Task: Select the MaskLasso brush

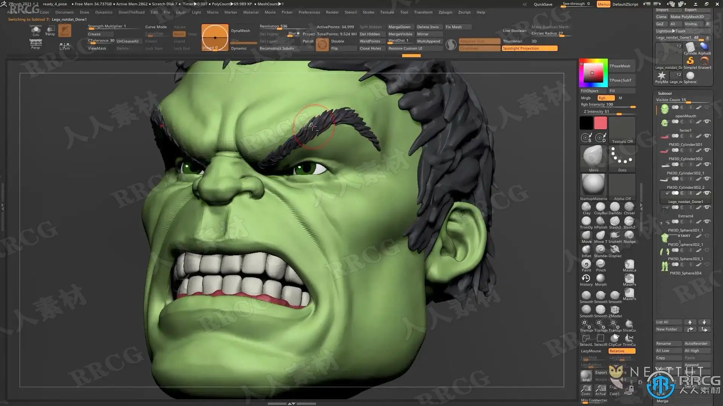Action: coord(629,265)
